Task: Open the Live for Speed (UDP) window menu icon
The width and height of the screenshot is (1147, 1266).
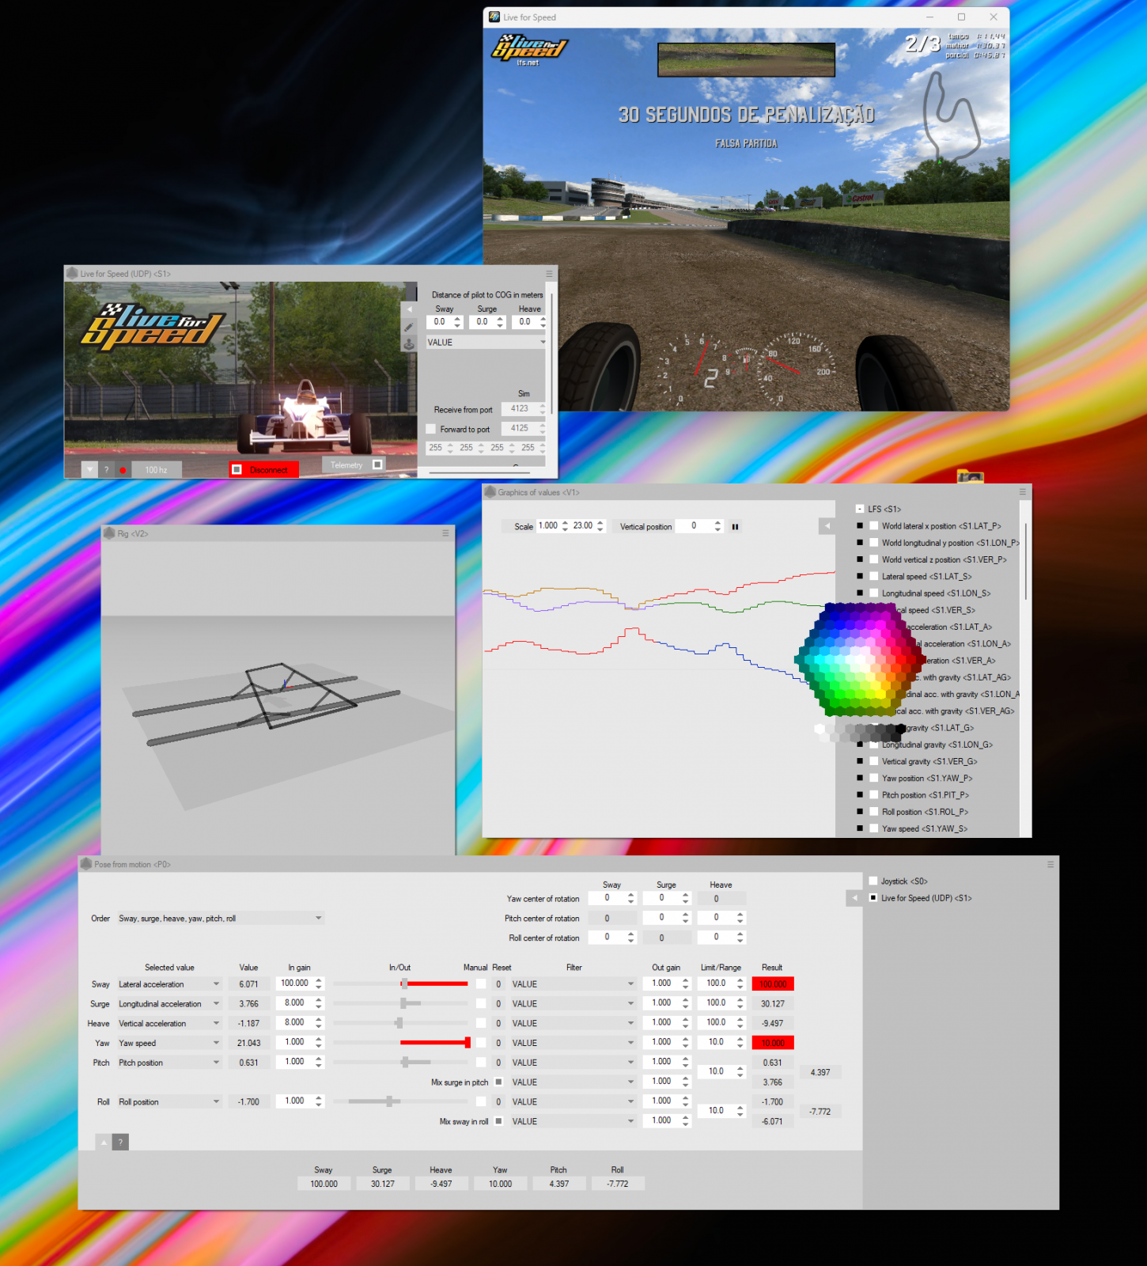Action: (x=549, y=274)
